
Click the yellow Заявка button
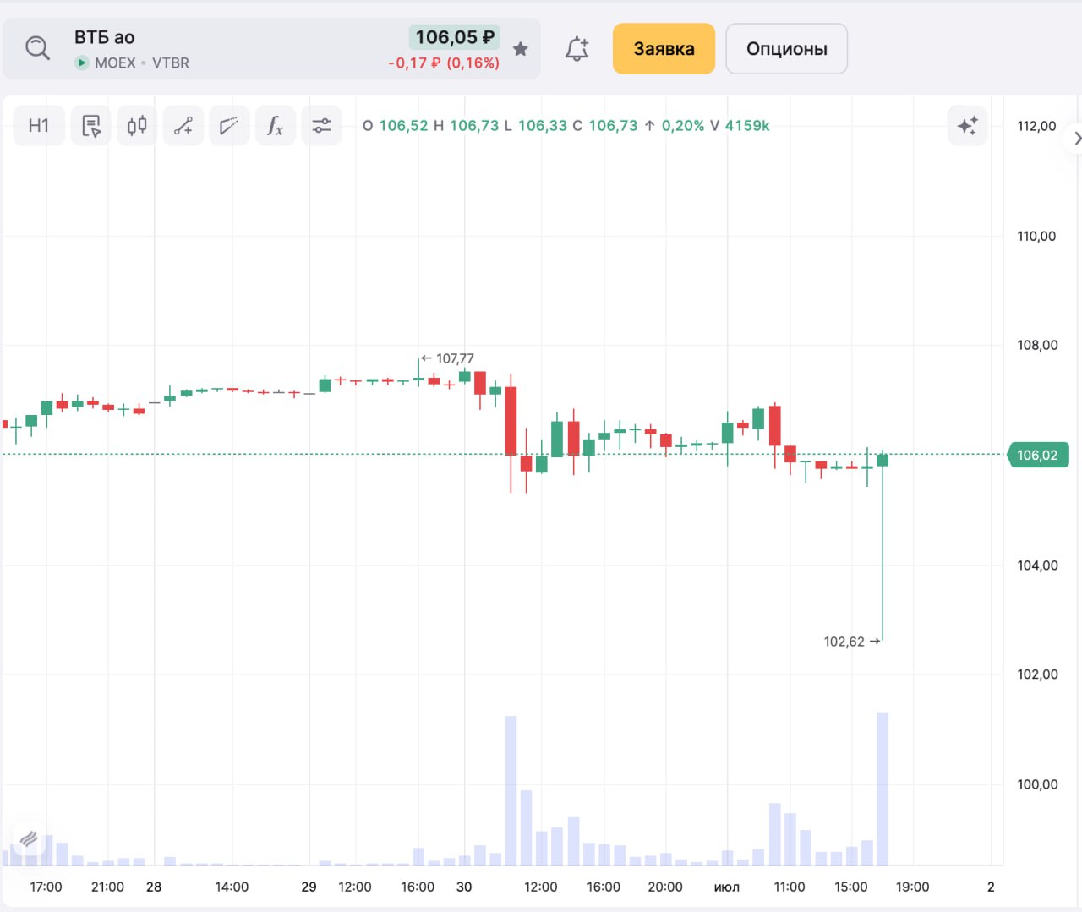click(x=664, y=49)
